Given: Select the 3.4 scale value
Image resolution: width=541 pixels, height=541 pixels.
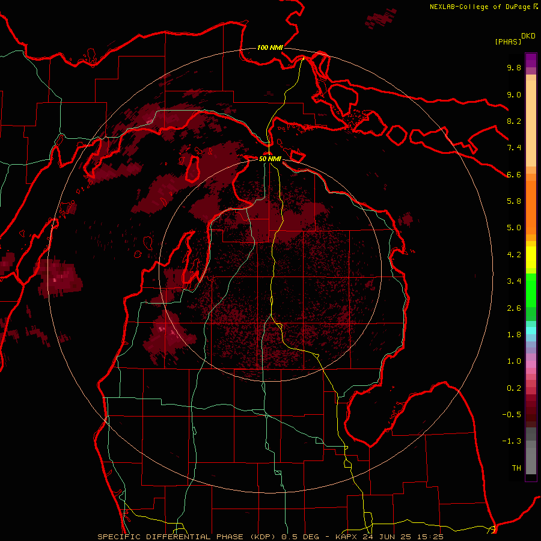Looking at the screenshot, I should pos(514,281).
